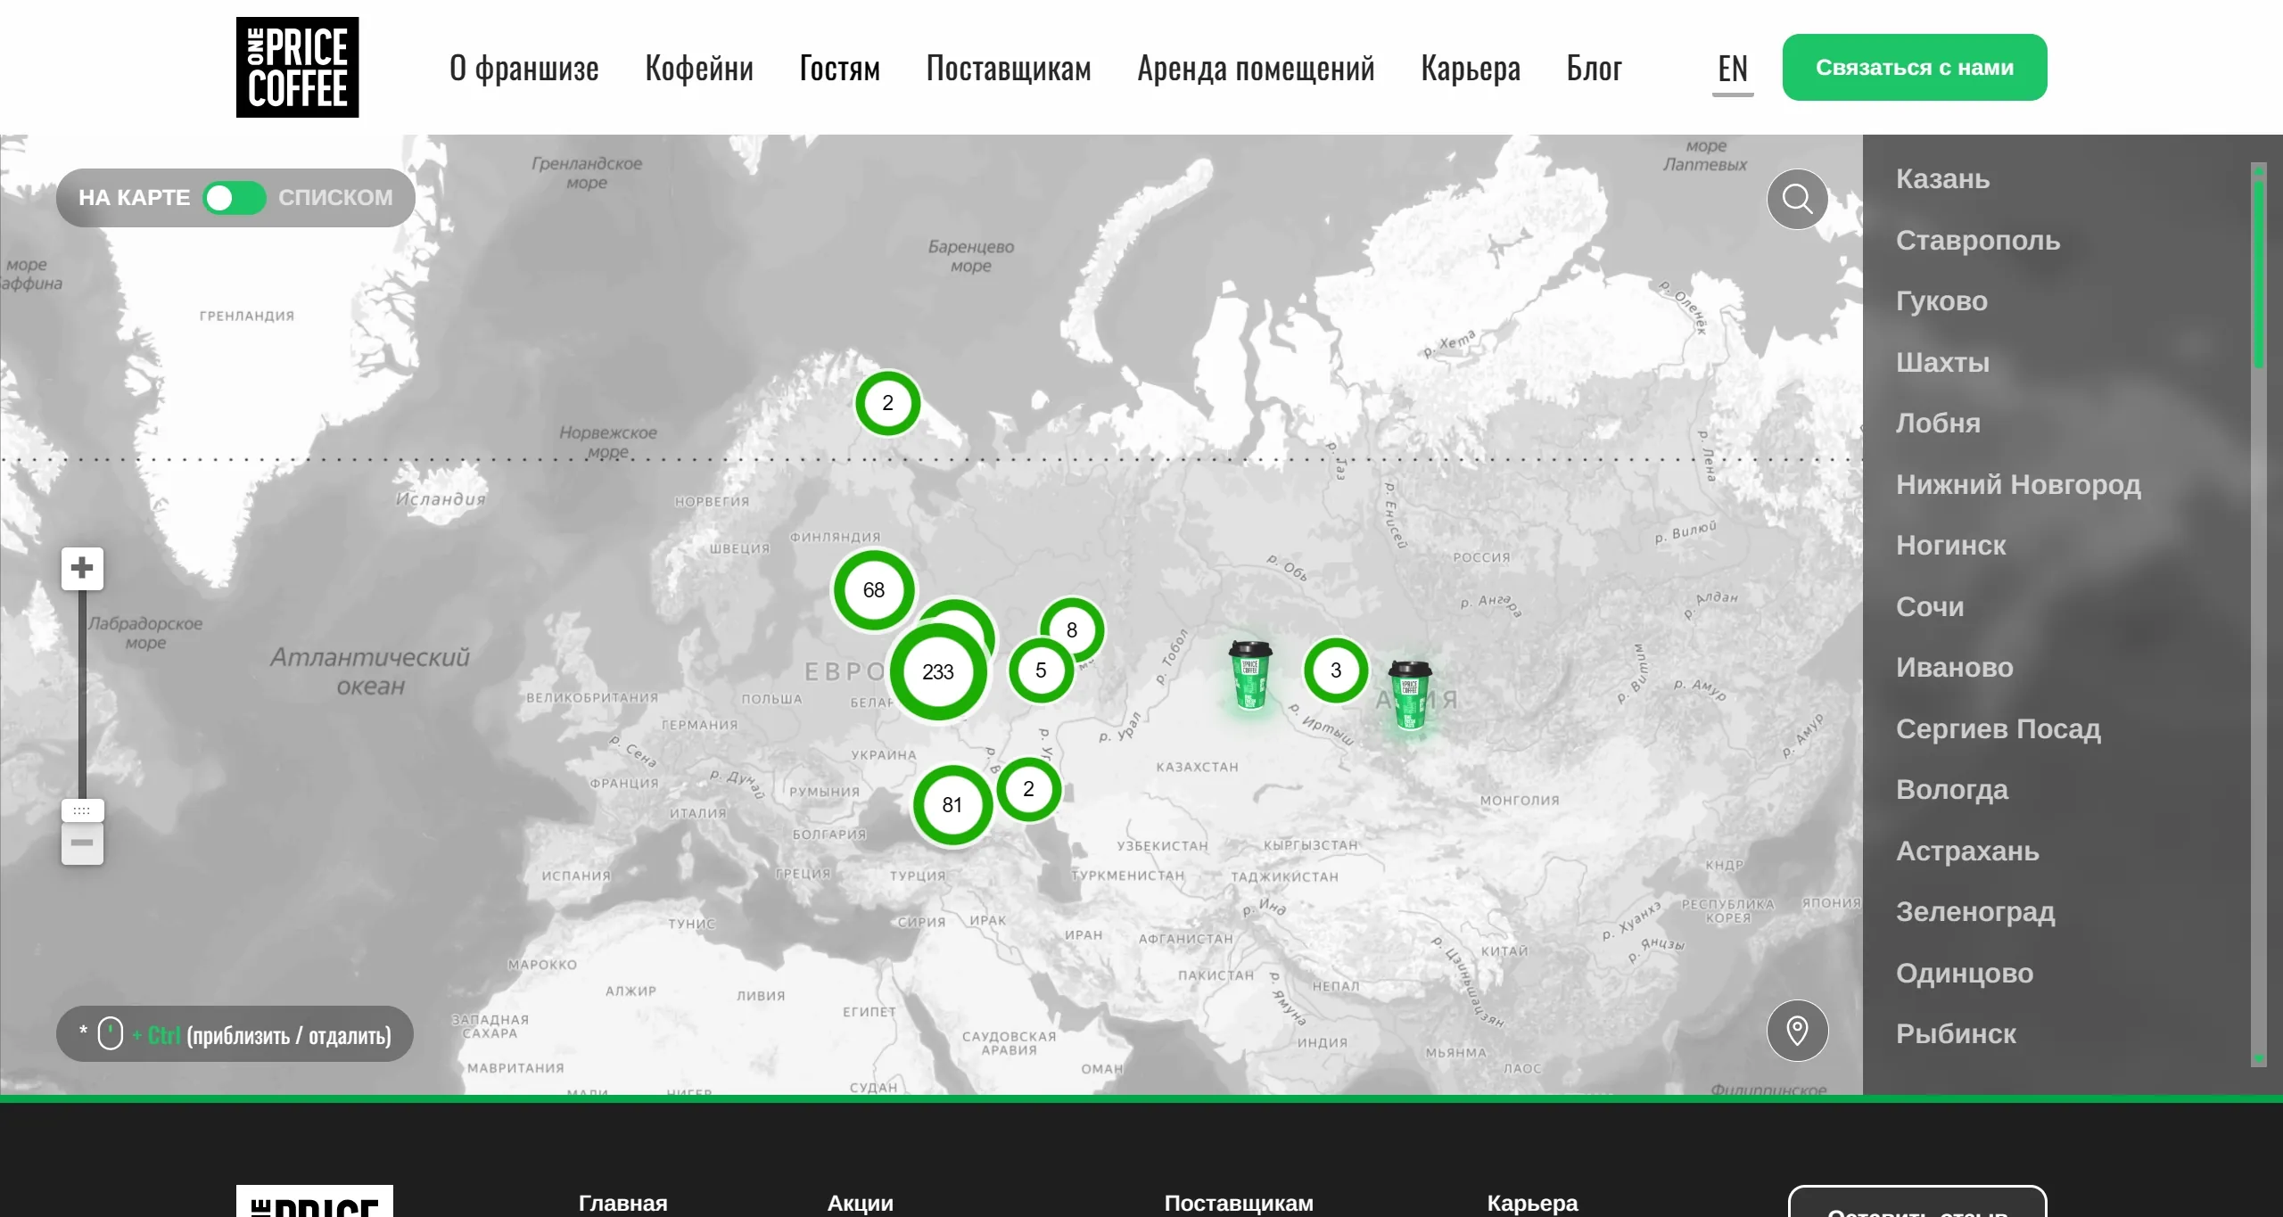The image size is (2283, 1217).
Task: Switch language to EN
Action: 1732,68
